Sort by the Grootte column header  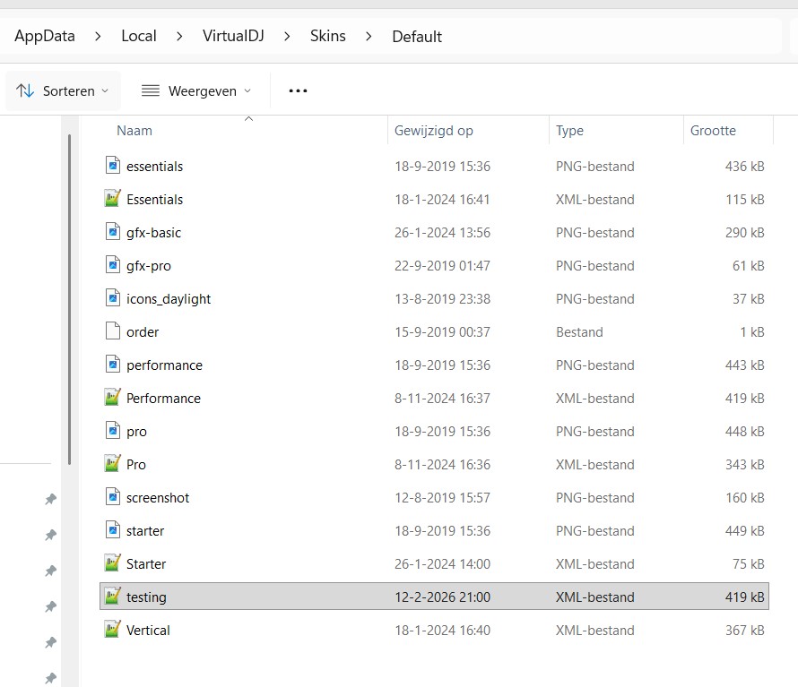click(x=713, y=131)
